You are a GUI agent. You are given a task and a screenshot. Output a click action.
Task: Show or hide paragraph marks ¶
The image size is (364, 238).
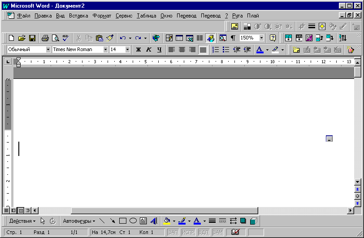(233, 38)
